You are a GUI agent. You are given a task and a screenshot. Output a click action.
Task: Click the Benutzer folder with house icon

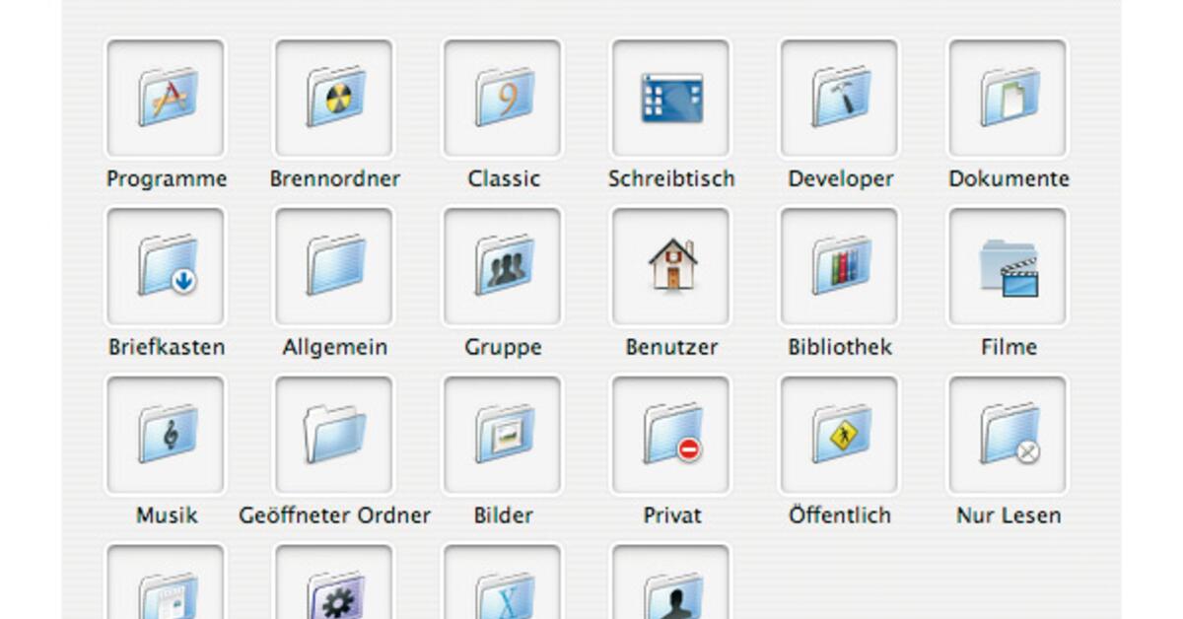[671, 267]
